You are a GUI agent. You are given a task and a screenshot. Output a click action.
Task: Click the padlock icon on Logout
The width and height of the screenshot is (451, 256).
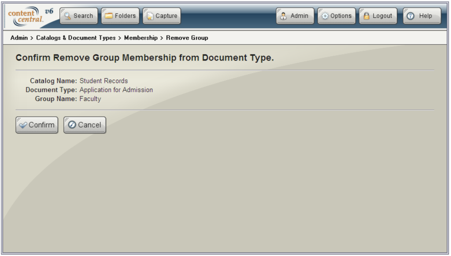[x=366, y=15]
